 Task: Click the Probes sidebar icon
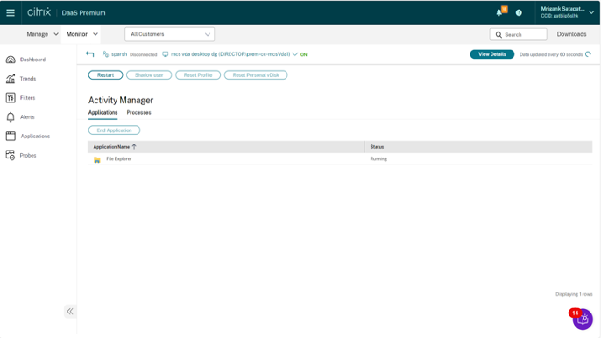11,155
